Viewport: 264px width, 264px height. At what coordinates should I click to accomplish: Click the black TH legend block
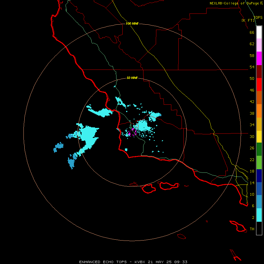pyautogui.click(x=259, y=228)
